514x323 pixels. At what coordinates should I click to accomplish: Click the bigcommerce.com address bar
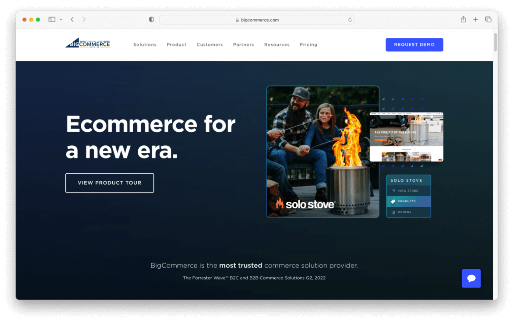point(257,20)
